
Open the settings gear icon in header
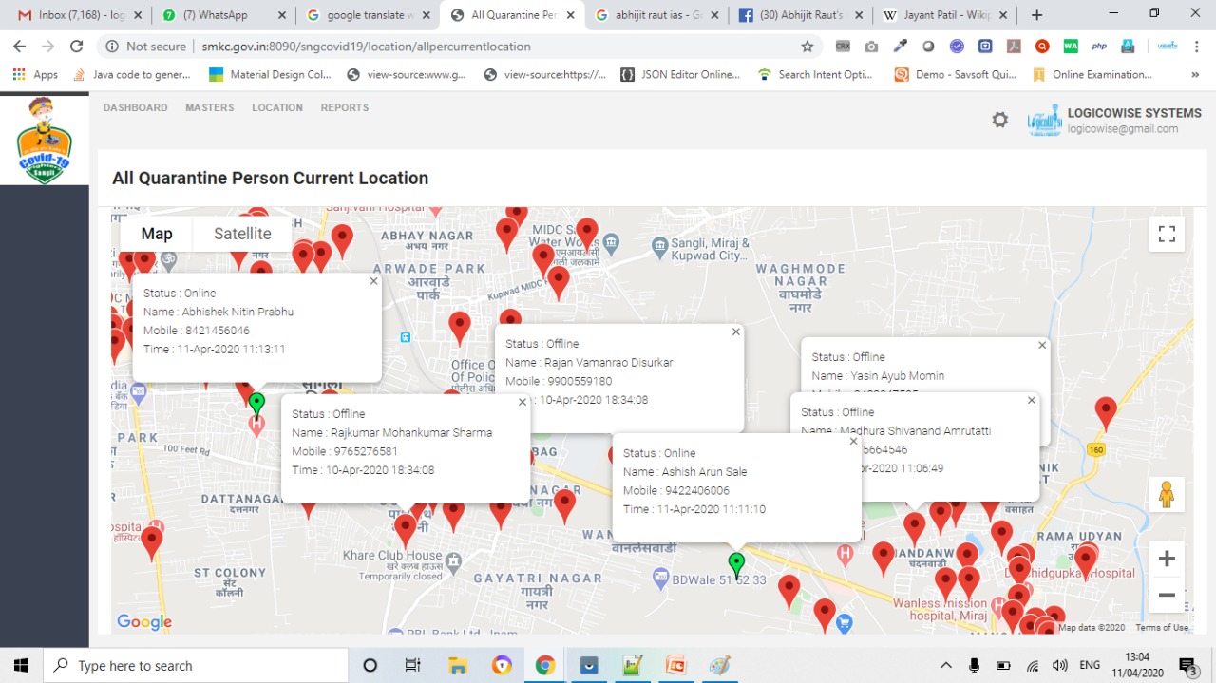coord(999,120)
